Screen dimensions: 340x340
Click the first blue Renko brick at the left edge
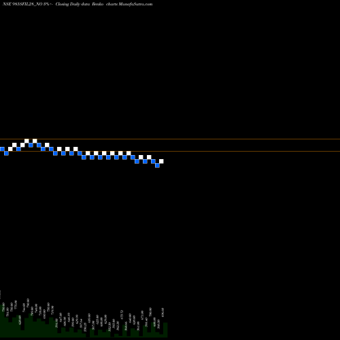click(2, 149)
